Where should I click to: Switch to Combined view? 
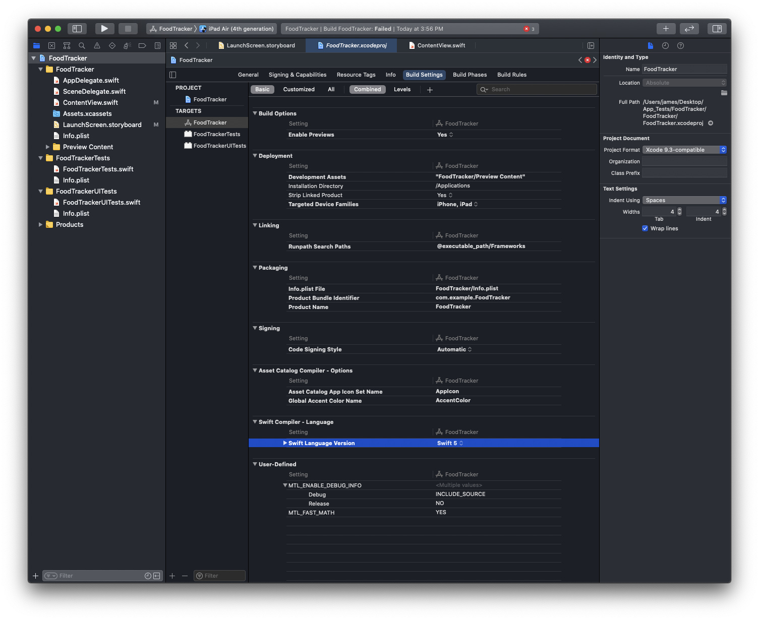pyautogui.click(x=368, y=89)
